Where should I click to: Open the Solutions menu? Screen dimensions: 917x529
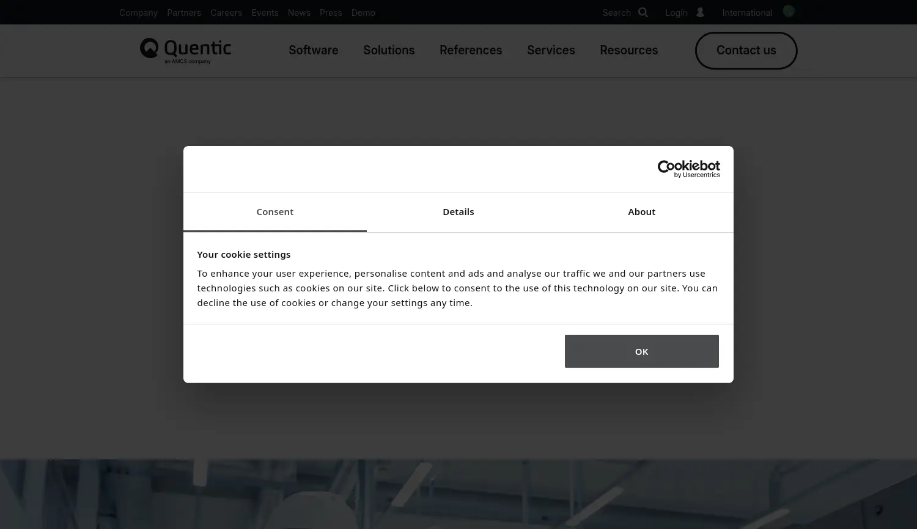tap(389, 50)
